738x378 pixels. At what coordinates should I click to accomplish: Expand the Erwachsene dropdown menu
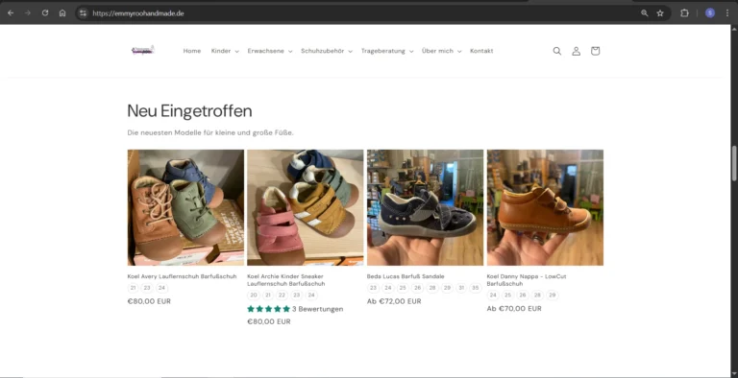pyautogui.click(x=270, y=51)
